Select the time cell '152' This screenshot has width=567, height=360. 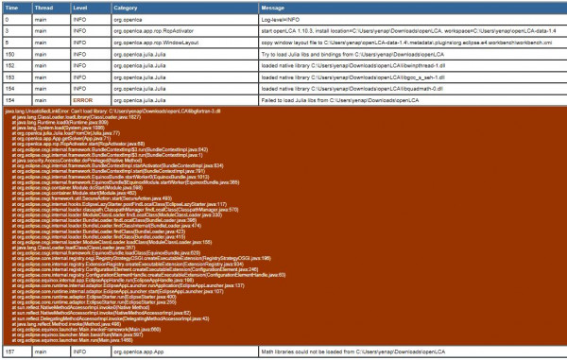(17, 65)
